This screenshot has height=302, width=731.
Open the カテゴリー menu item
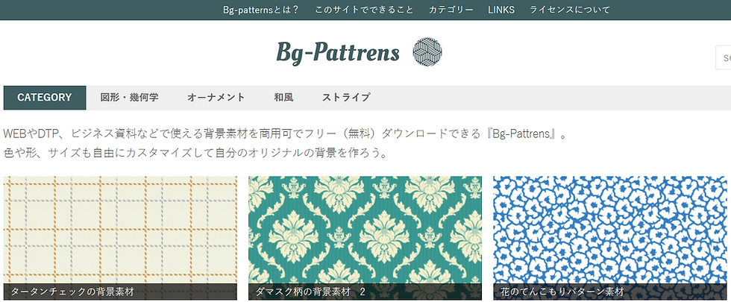(451, 10)
